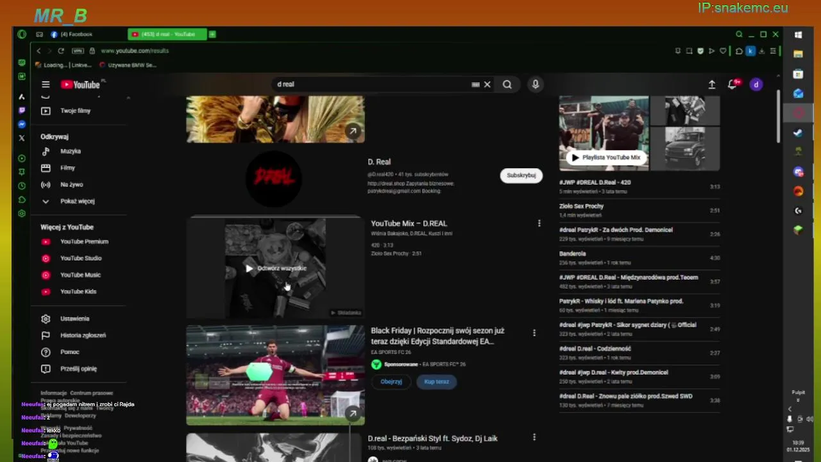
Task: Click the page vertical scrollbar
Action: (x=778, y=117)
